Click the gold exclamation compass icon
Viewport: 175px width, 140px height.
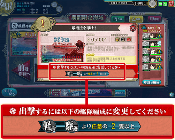coord(43,23)
